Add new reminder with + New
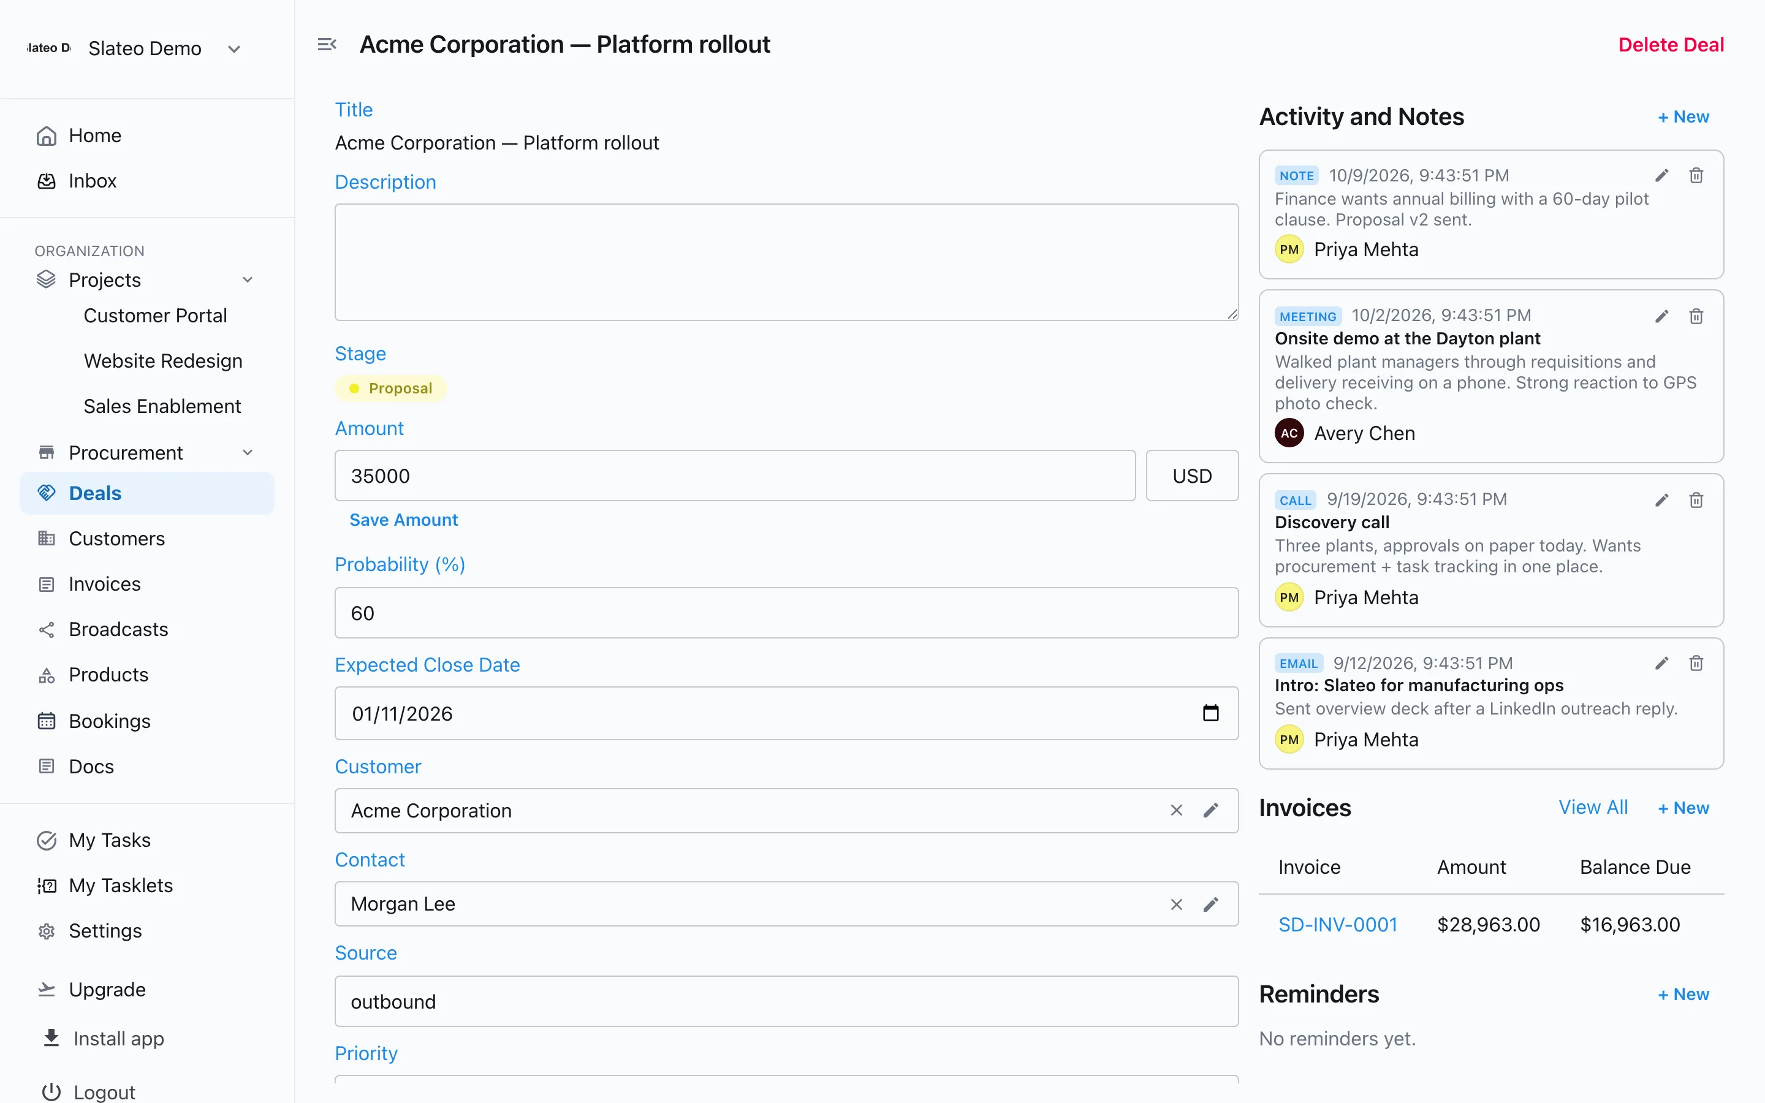The width and height of the screenshot is (1765, 1103). point(1683,995)
